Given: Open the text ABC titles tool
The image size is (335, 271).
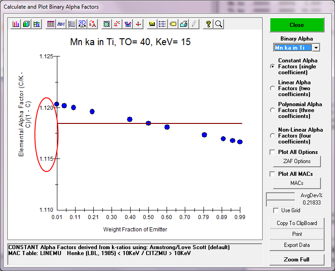Looking at the screenshot, I should (61, 24).
